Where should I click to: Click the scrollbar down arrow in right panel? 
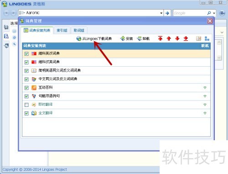pos(219,58)
